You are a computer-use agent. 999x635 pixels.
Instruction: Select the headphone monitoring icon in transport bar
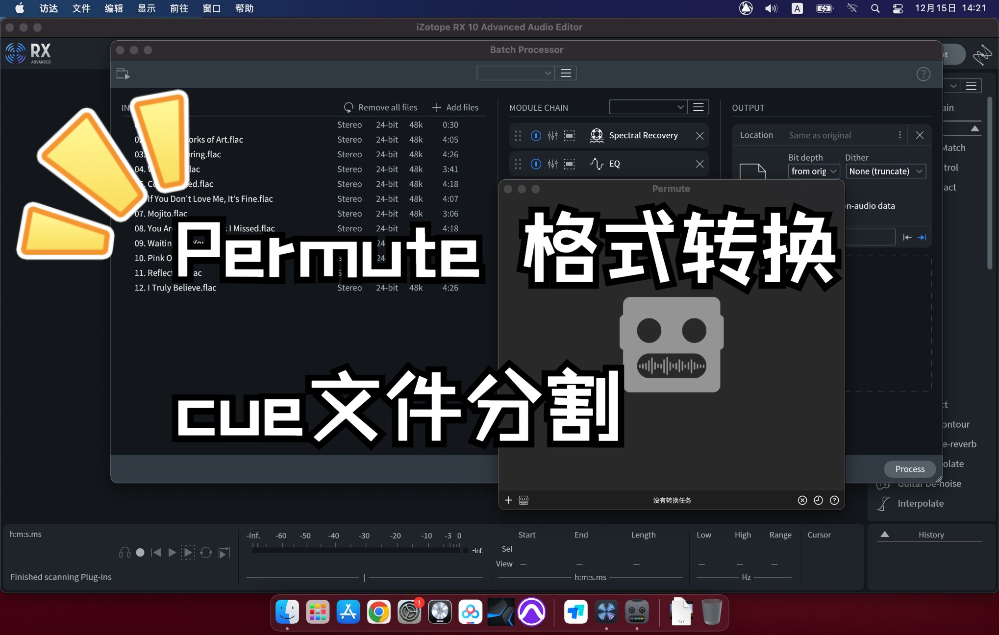[125, 553]
